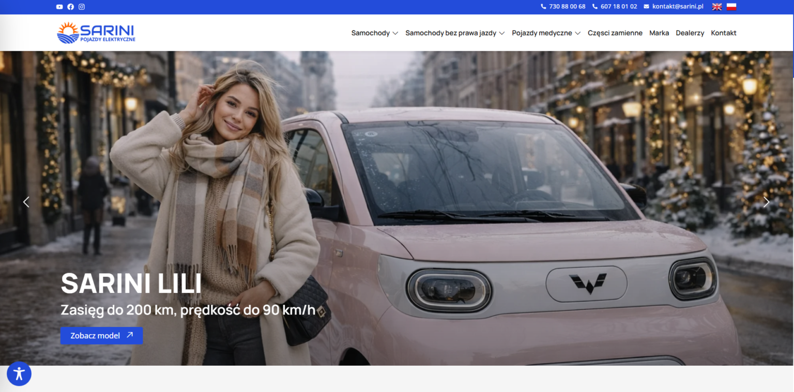Screen dimensions: 794x392
Task: Switch language with the UK flag
Action: 717,7
